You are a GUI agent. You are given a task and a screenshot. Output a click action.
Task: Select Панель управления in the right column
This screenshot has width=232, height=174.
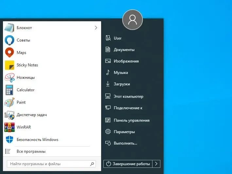click(x=132, y=120)
